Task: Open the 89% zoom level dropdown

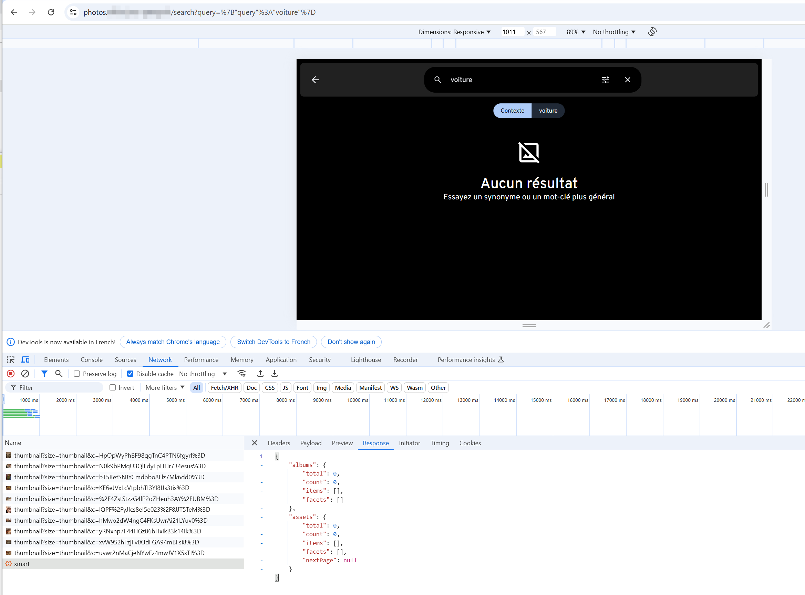Action: (x=576, y=32)
